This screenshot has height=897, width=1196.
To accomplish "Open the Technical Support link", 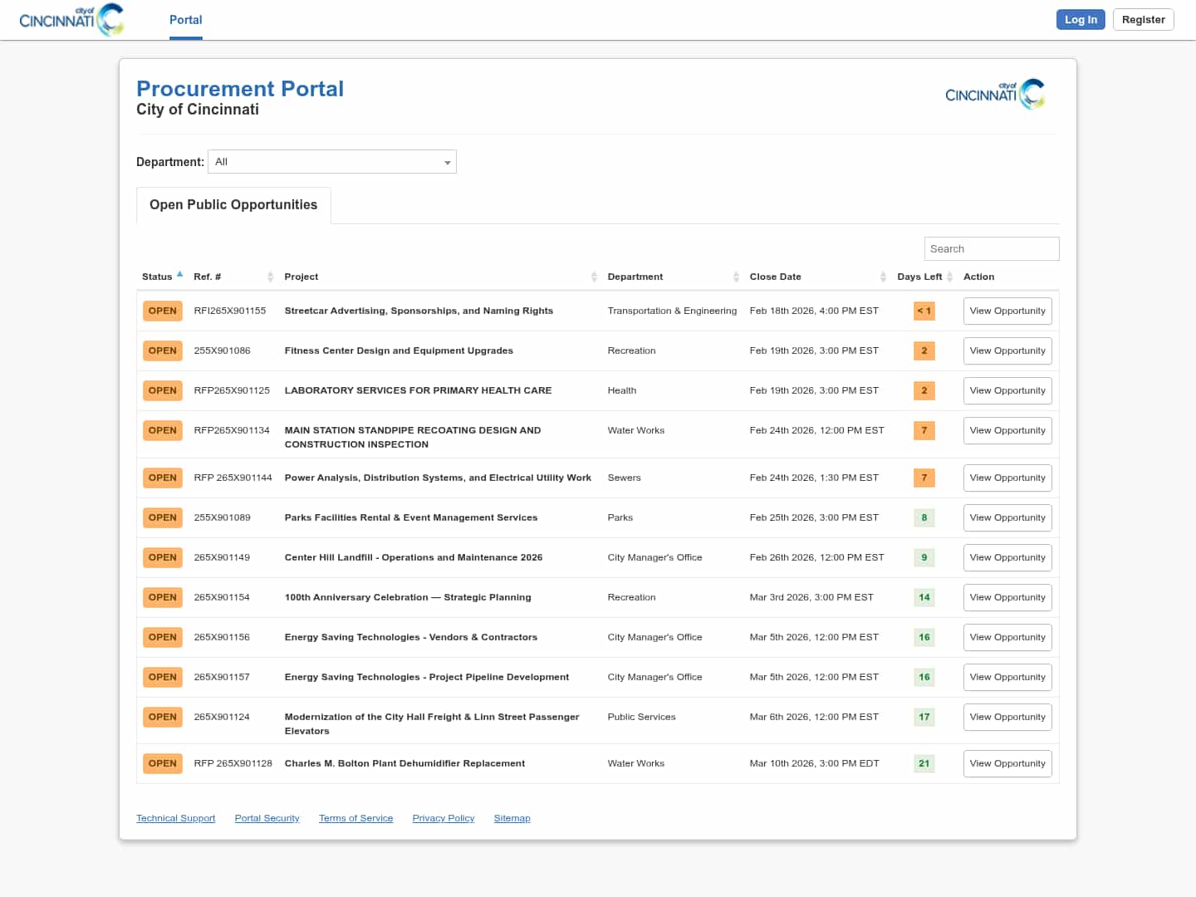I will pyautogui.click(x=175, y=819).
